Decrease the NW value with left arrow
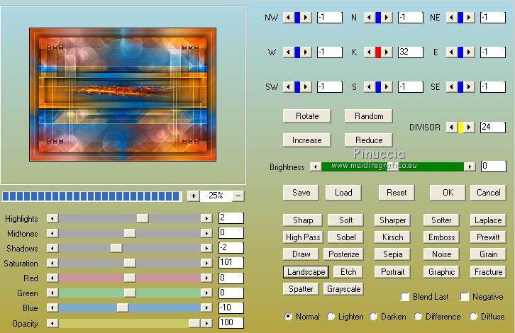Image resolution: width=515 pixels, height=333 pixels. tap(289, 18)
